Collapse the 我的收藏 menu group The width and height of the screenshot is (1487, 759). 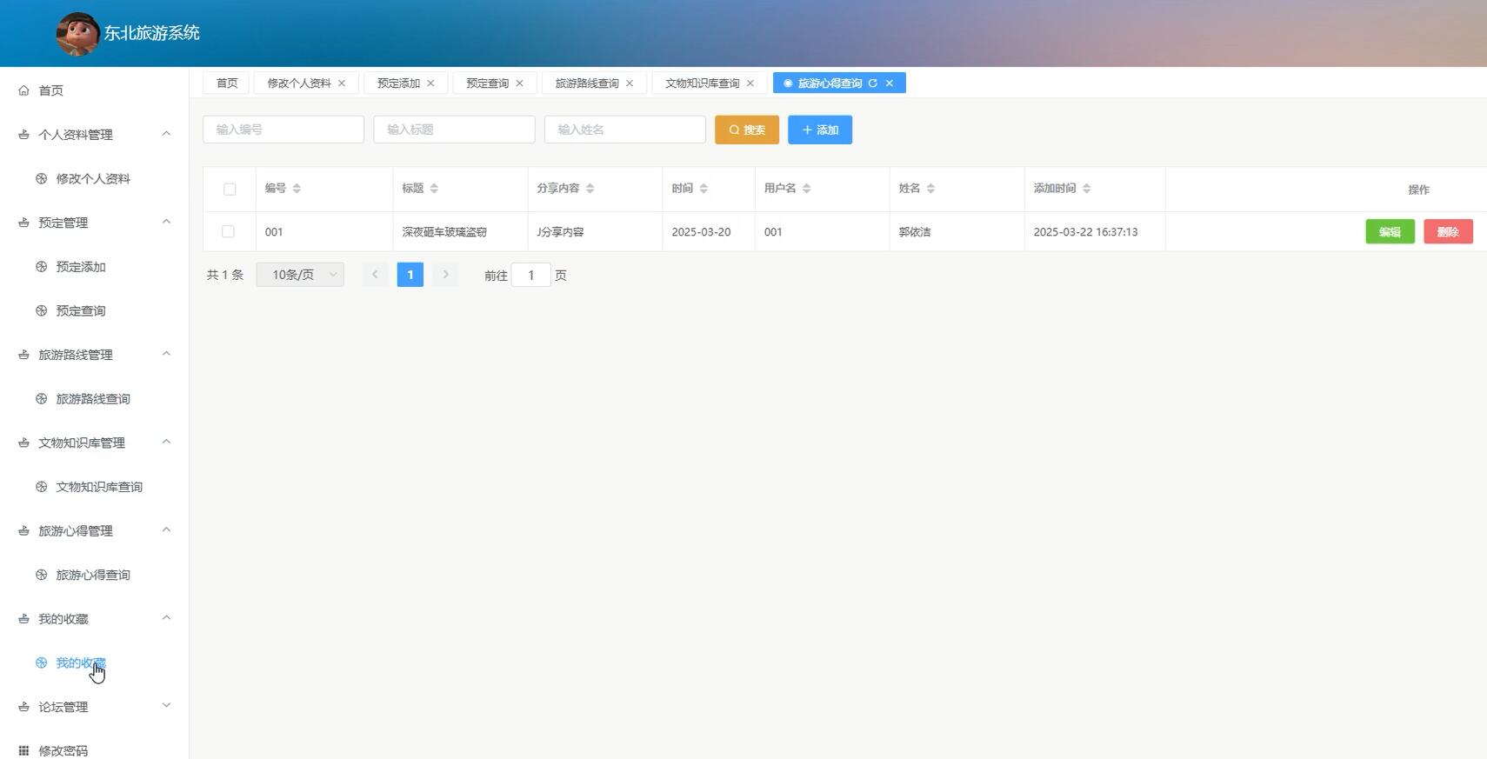pyautogui.click(x=166, y=618)
